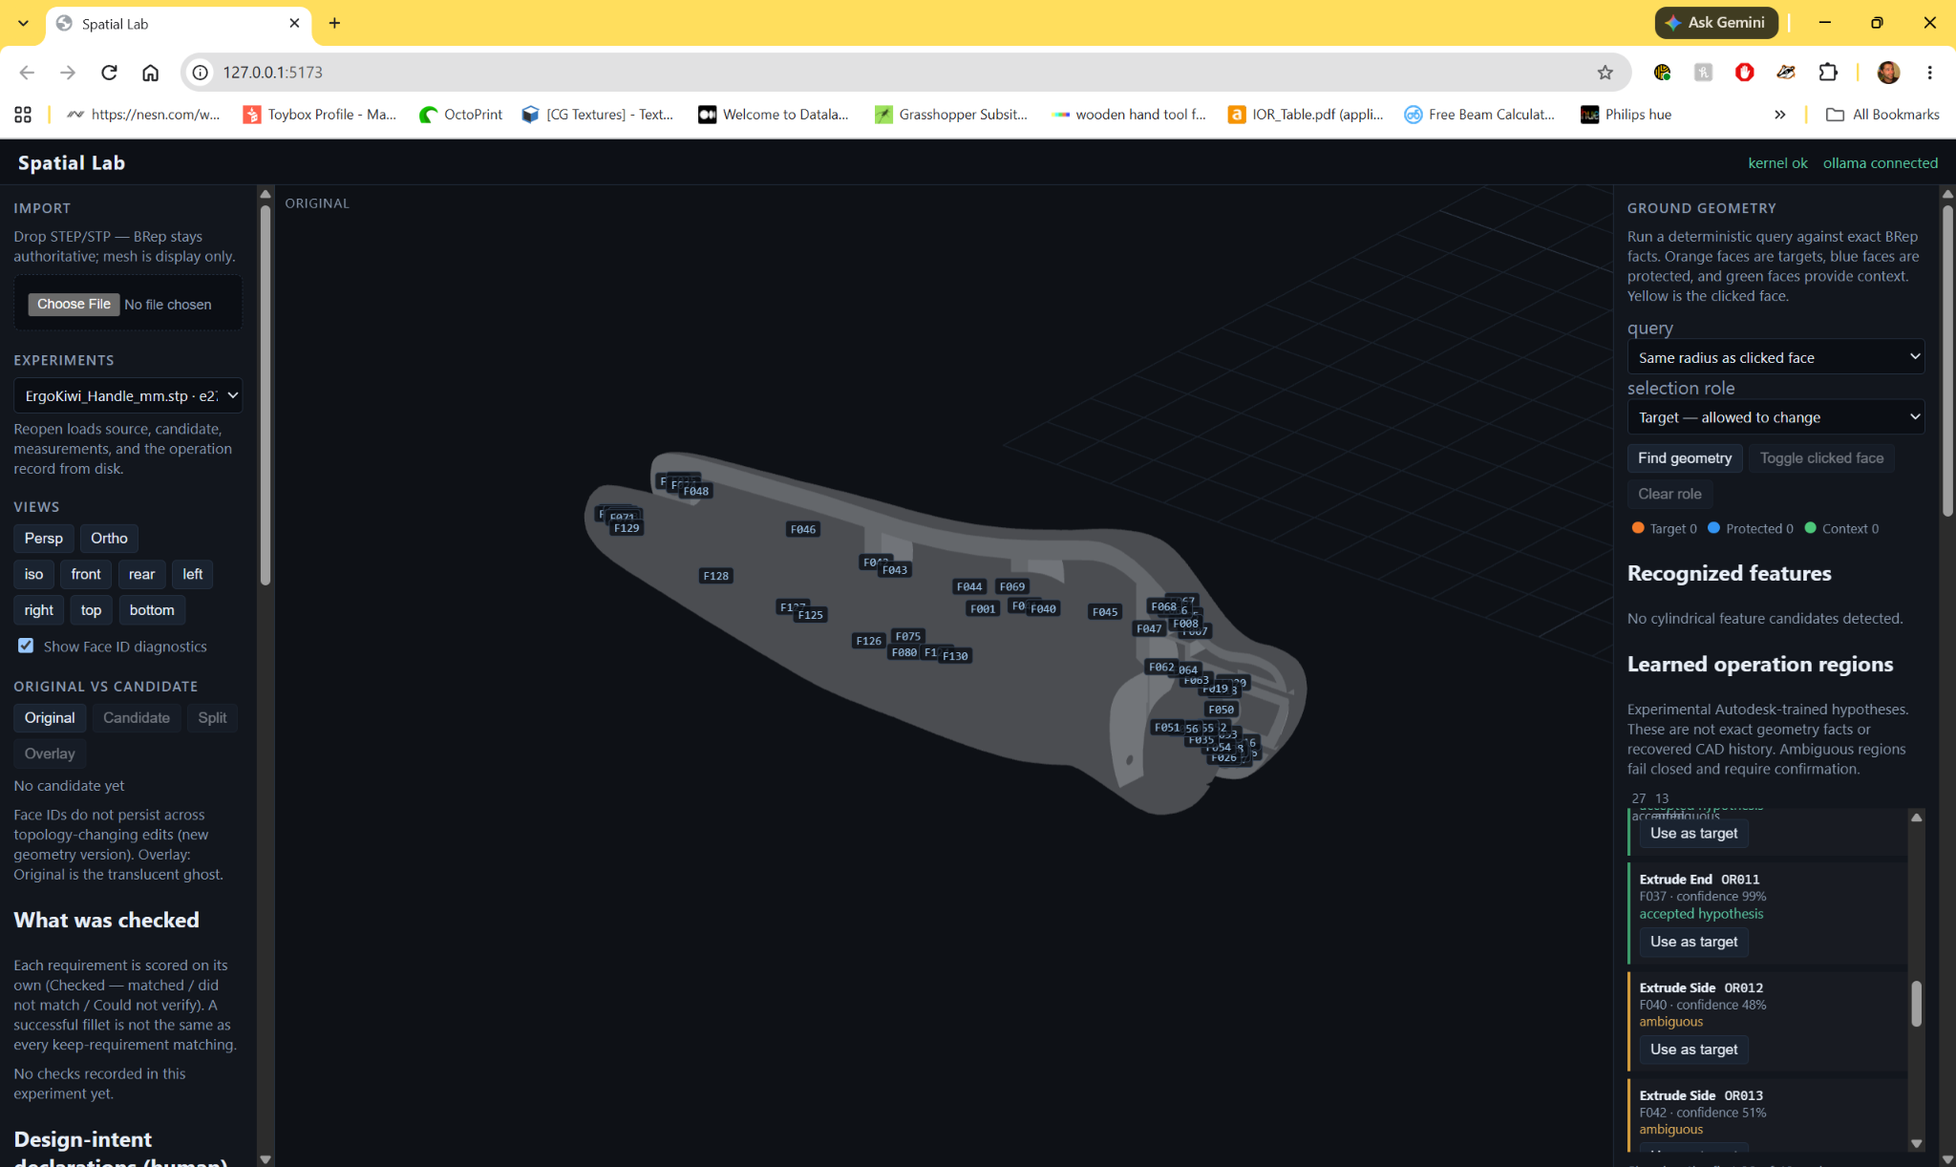1956x1167 pixels.
Task: Open the Extensions puzzle icon
Action: [x=1827, y=73]
